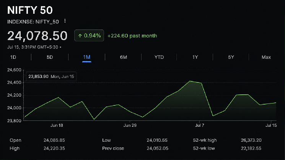Select the 5D time range
Image resolution: width=285 pixels, height=160 pixels.
coord(50,57)
